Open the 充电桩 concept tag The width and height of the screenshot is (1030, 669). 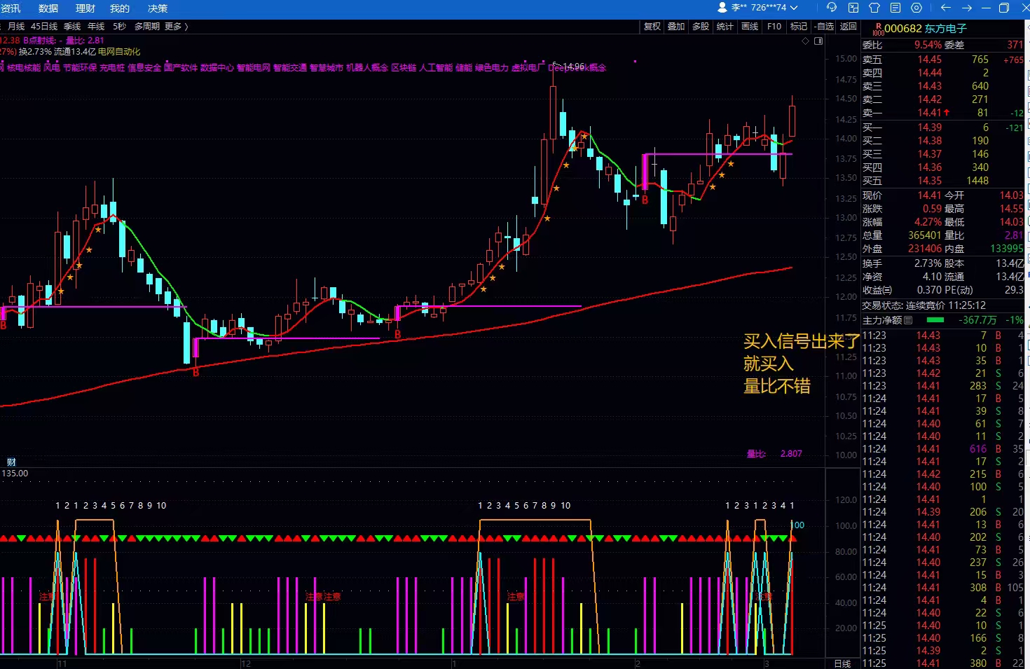(112, 68)
